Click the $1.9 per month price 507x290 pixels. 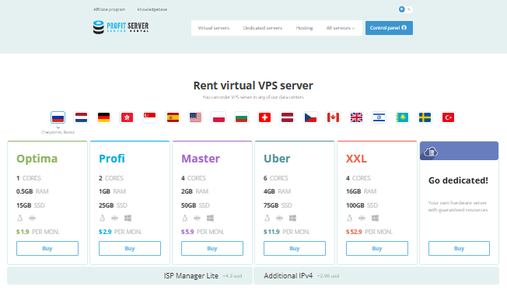tap(38, 232)
